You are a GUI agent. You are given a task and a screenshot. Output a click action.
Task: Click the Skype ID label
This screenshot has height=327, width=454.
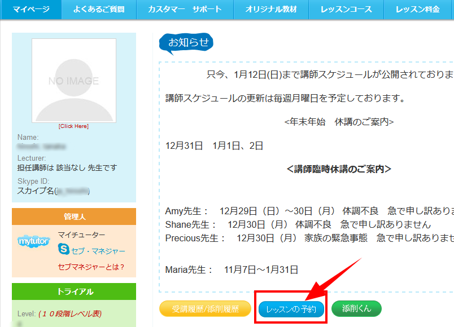coord(33,182)
